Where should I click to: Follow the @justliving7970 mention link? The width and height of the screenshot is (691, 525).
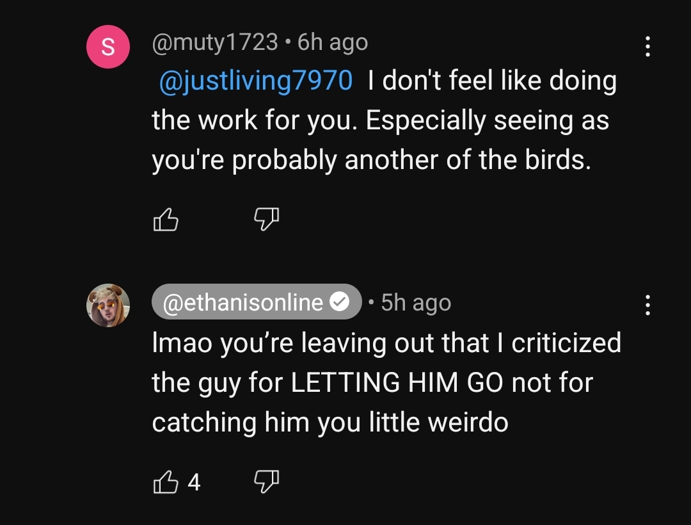255,81
